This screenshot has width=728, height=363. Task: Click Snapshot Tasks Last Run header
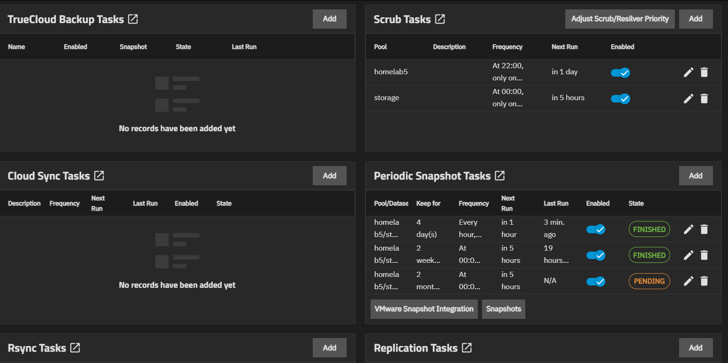(x=556, y=204)
